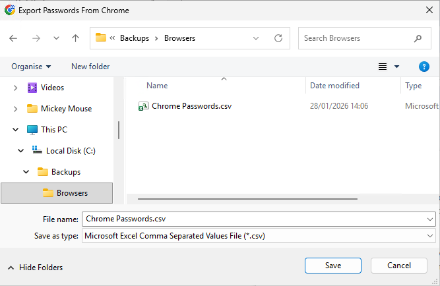The width and height of the screenshot is (440, 286).
Task: Close the Export Passwords dialog
Action: 429,10
